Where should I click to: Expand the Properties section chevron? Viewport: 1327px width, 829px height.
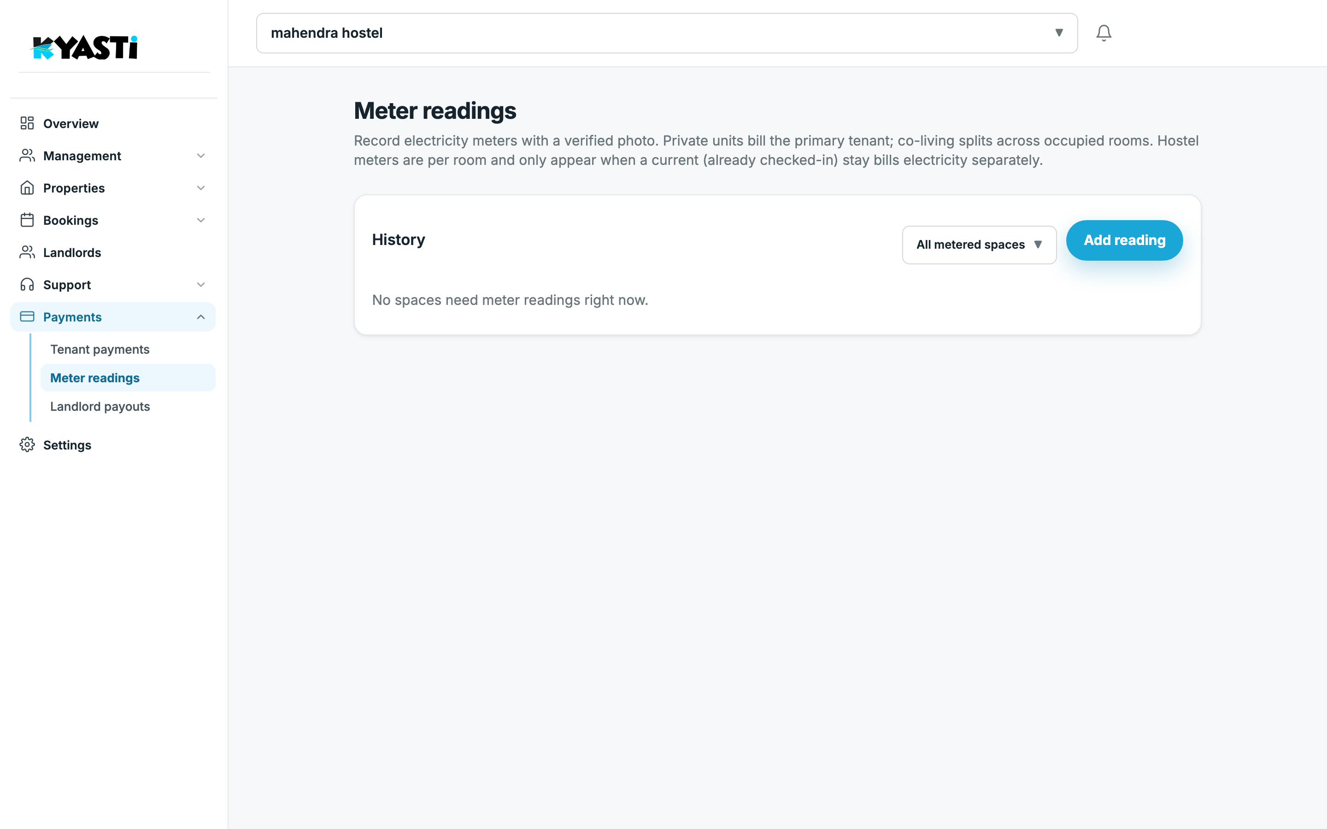[x=201, y=188]
